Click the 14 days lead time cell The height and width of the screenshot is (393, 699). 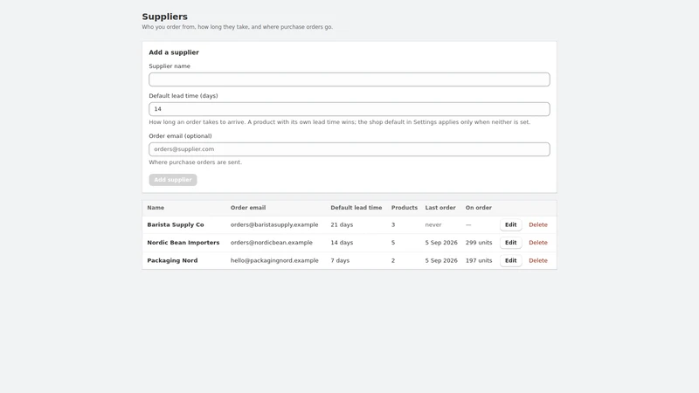pos(342,243)
